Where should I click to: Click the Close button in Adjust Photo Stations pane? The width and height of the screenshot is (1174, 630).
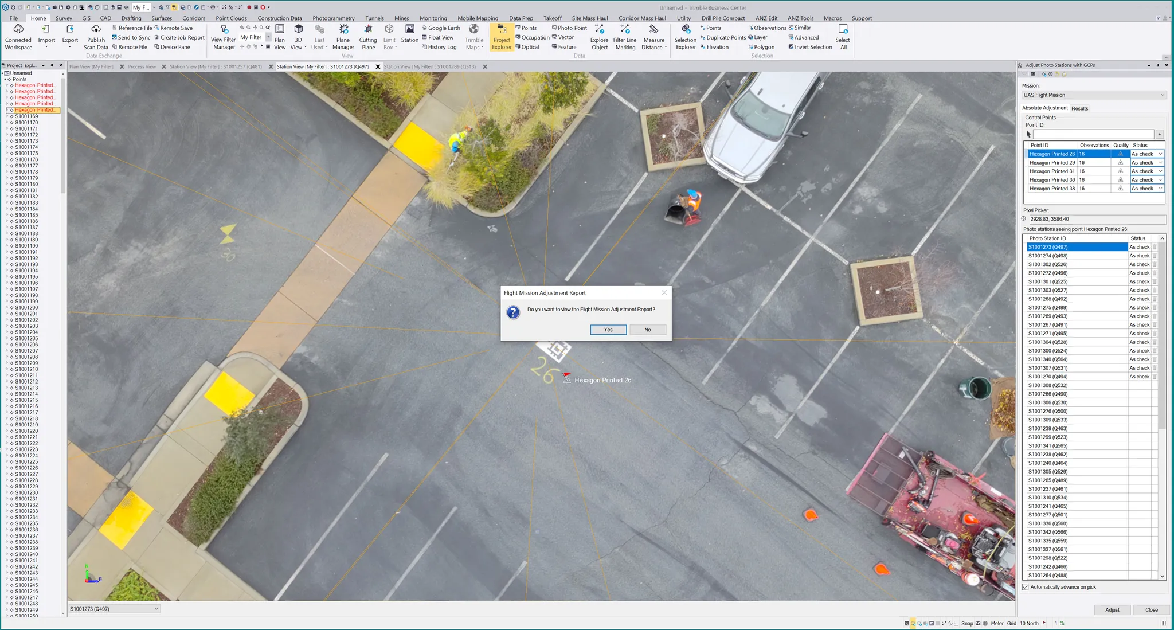point(1151,609)
